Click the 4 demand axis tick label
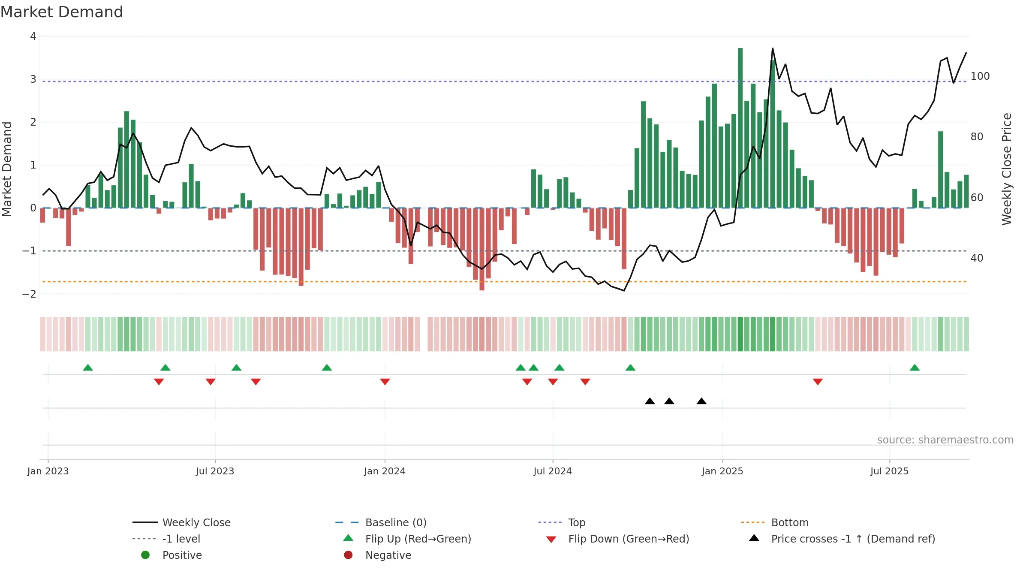This screenshot has height=579, width=1029. (x=33, y=36)
